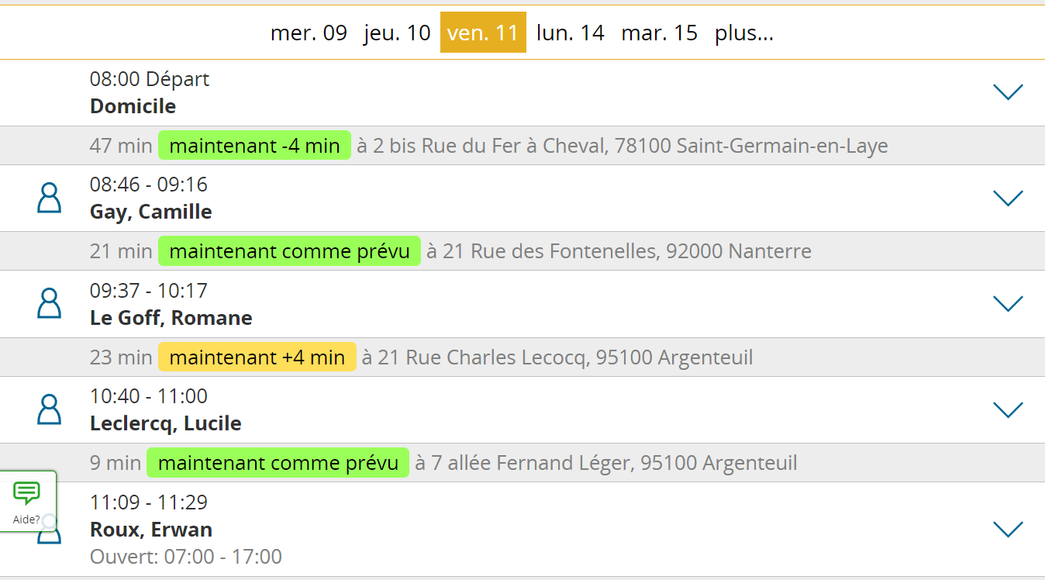The height and width of the screenshot is (580, 1045).
Task: Expand the Gay, Camille appointment details
Action: tap(1008, 198)
